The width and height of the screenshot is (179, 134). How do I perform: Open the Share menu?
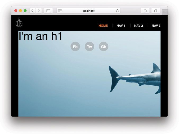pos(145,11)
